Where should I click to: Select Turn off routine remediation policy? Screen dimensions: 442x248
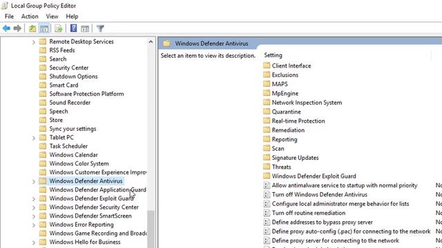[308, 213]
